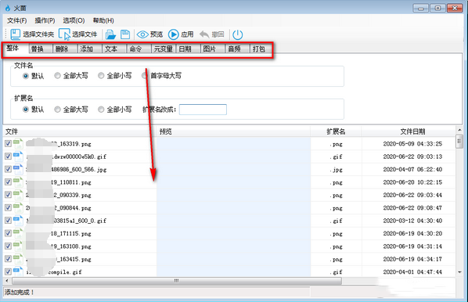Open the 文件(F) menu

pos(17,20)
